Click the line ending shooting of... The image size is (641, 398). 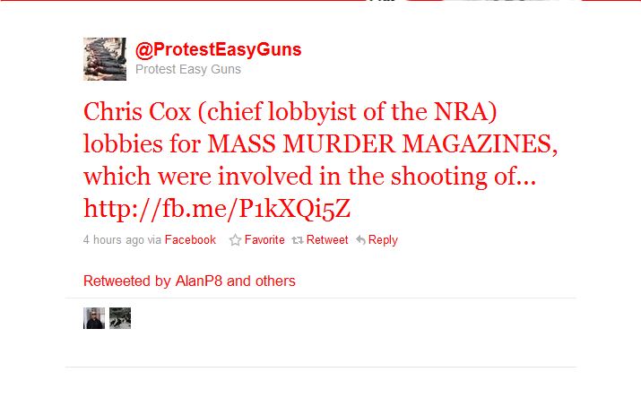[x=309, y=177]
